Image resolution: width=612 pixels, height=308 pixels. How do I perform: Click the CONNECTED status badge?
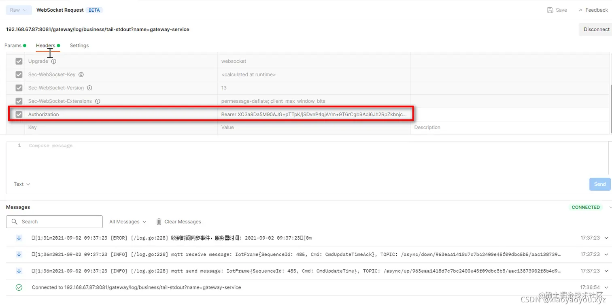(x=586, y=207)
